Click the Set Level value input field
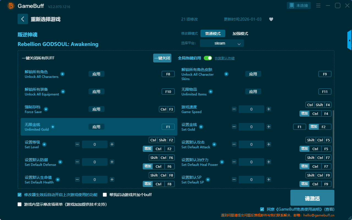The width and height of the screenshot is (352, 220). (95, 144)
